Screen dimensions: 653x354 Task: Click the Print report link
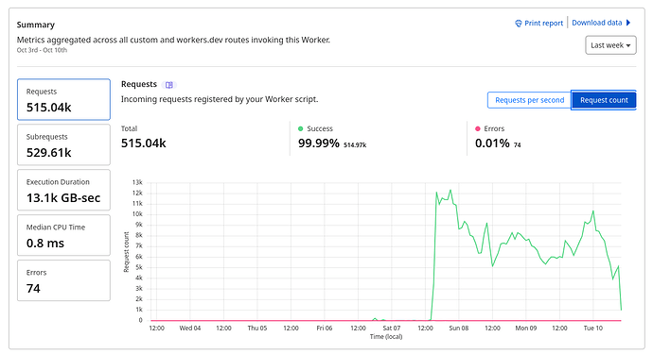[543, 24]
